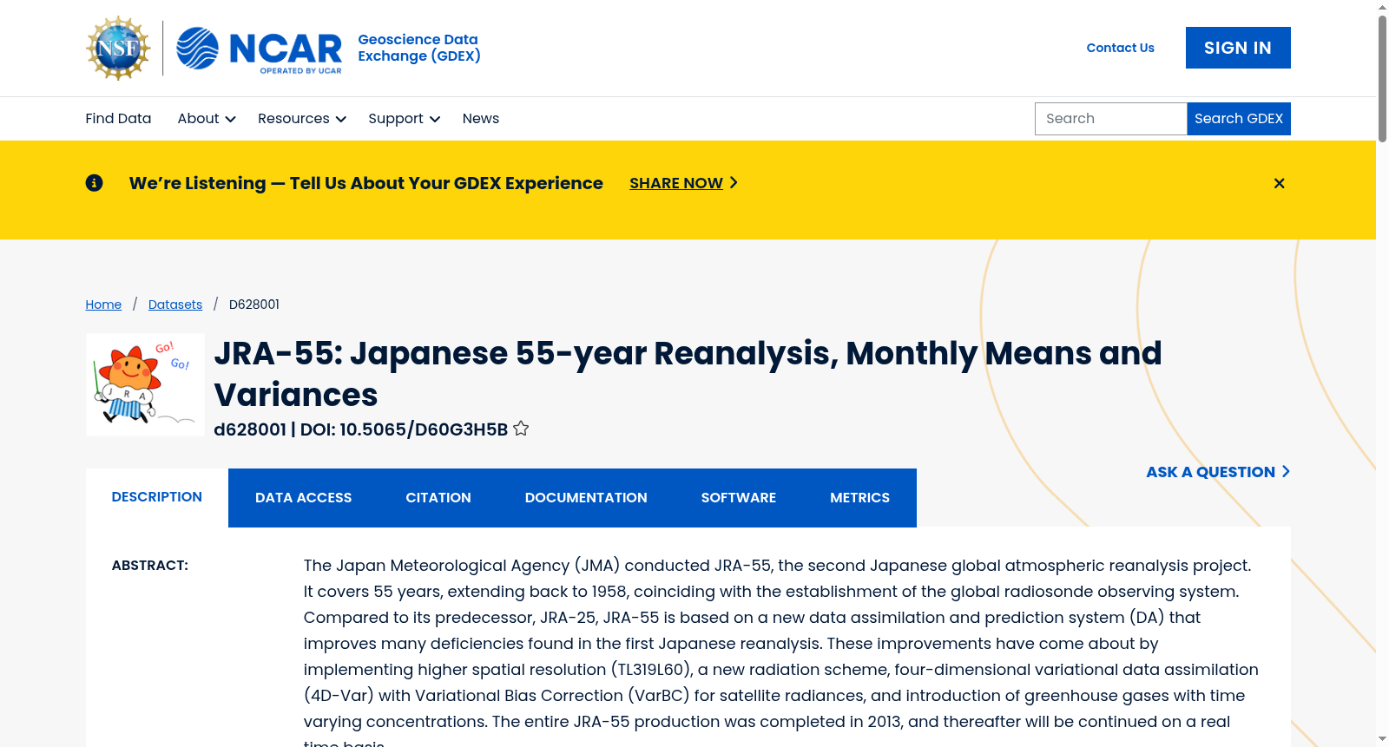Click the NSF logo
This screenshot has height=747, width=1389.
point(118,49)
